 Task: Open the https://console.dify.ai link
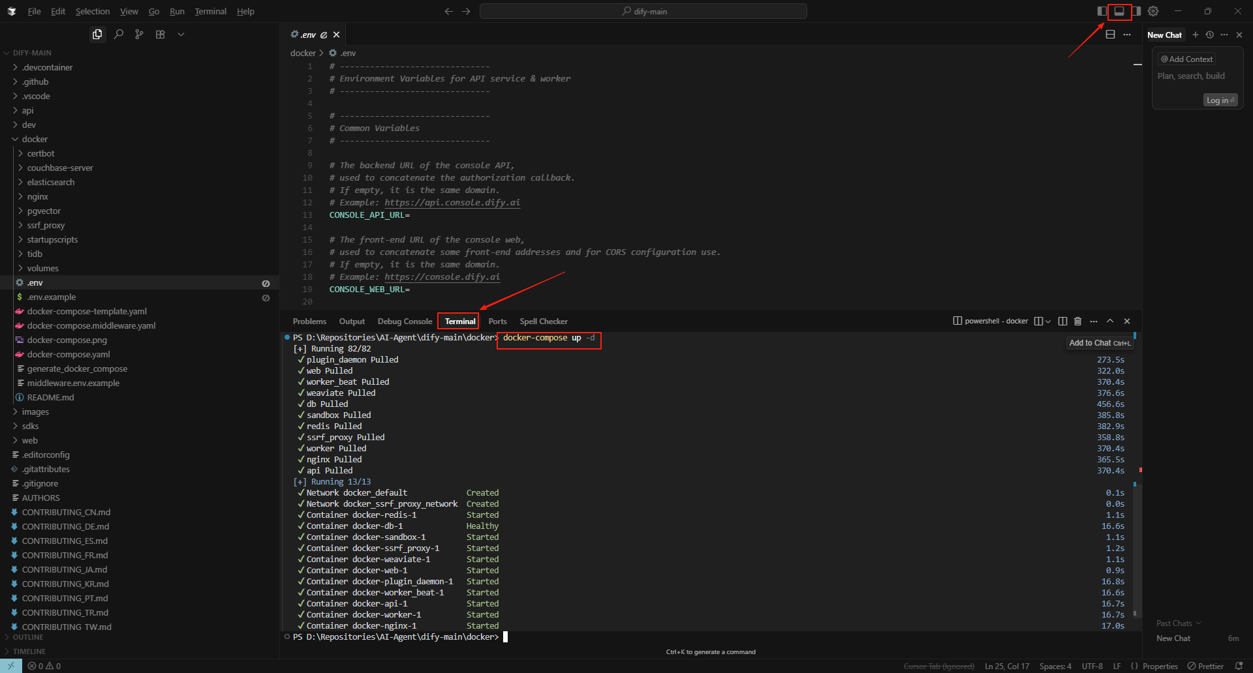pos(442,277)
